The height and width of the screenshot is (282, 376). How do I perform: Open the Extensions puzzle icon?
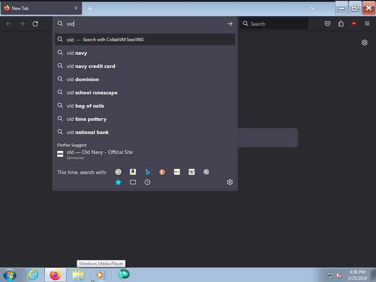tap(341, 23)
